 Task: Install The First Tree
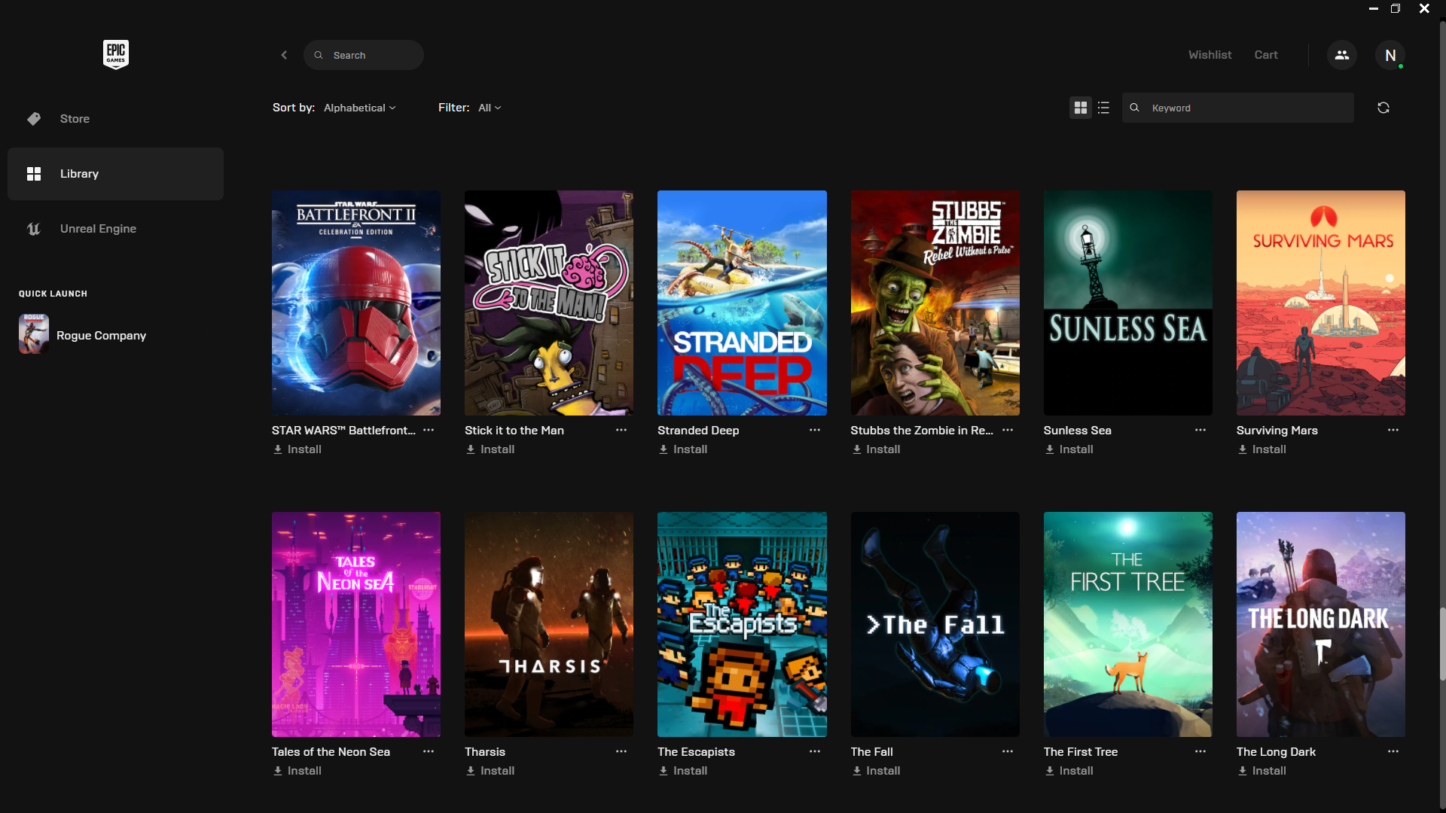point(1069,771)
